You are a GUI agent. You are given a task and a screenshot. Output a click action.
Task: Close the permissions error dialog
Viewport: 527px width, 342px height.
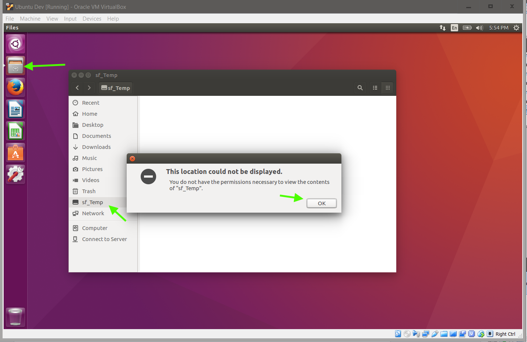coord(133,158)
